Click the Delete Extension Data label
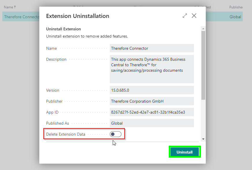The image size is (252, 170). (x=66, y=134)
